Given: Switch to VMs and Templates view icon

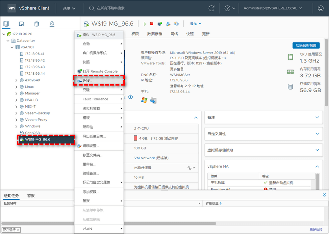Looking at the screenshot, I should click(x=21, y=24).
